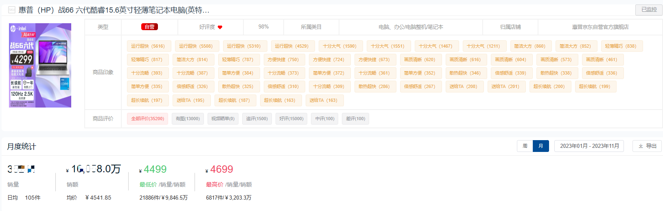Viewport: 663px width, 211px height.
Task: Open the 2023年01月 - 2023年11月 date range picker
Action: pos(589,146)
